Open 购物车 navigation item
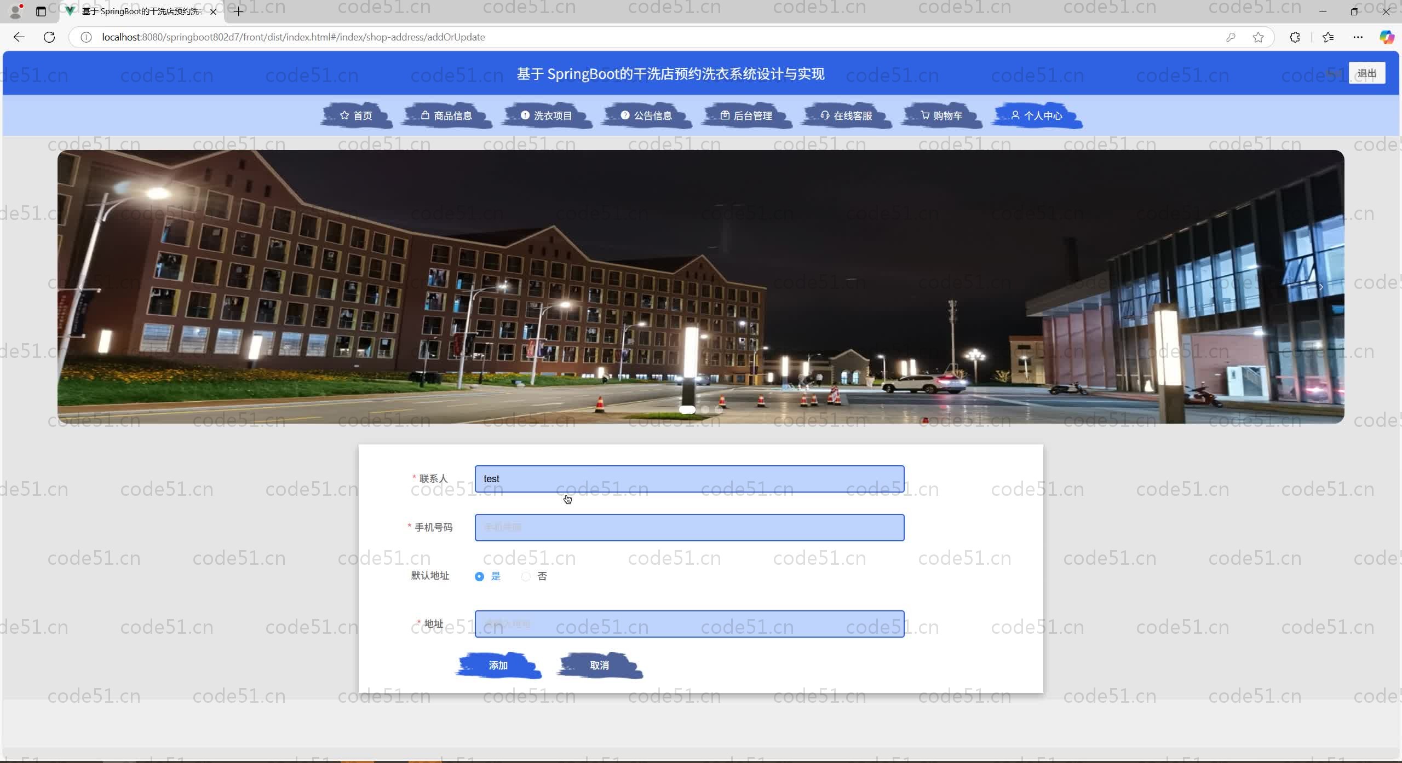The image size is (1402, 763). (x=941, y=115)
